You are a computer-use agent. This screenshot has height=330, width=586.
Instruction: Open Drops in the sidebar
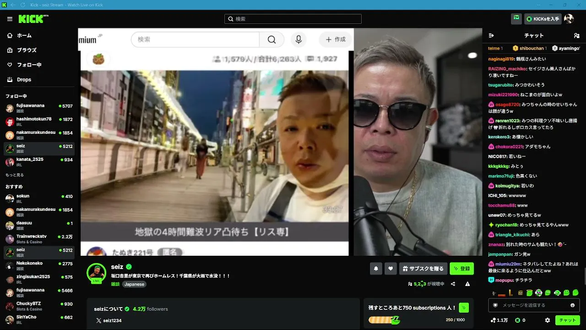(19, 79)
